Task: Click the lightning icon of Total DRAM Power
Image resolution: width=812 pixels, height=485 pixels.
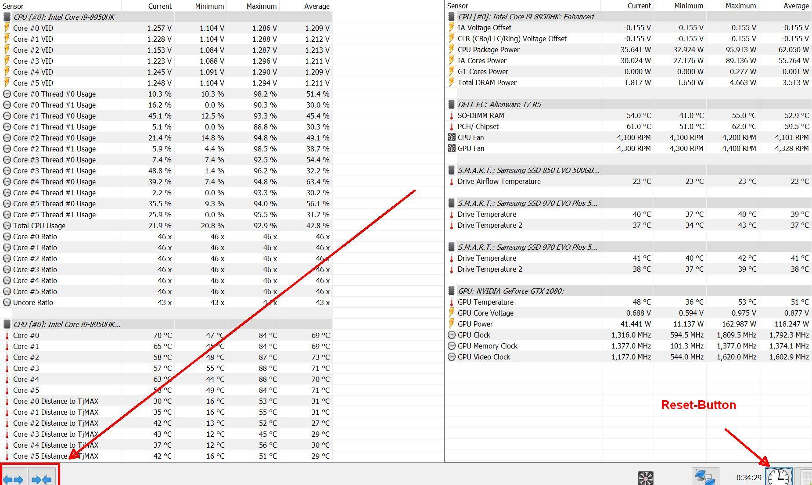Action: point(451,83)
